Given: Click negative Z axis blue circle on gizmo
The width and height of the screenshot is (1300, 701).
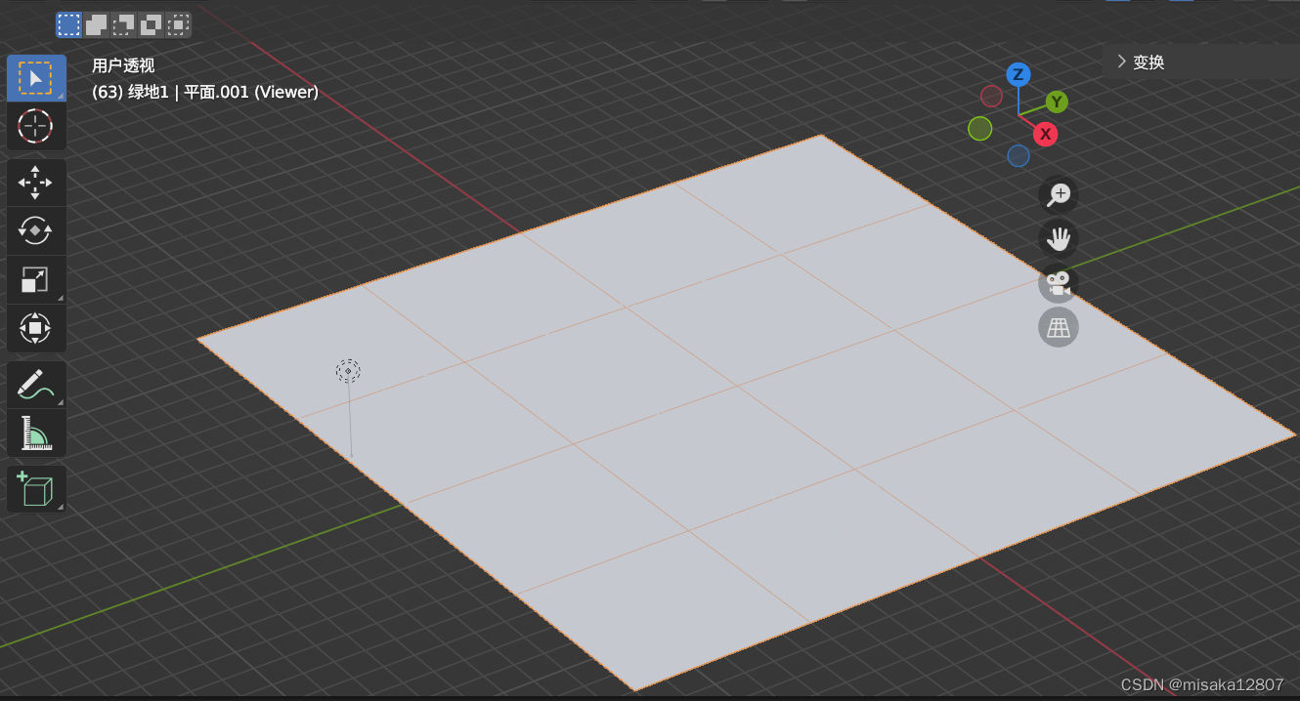Looking at the screenshot, I should [1018, 156].
